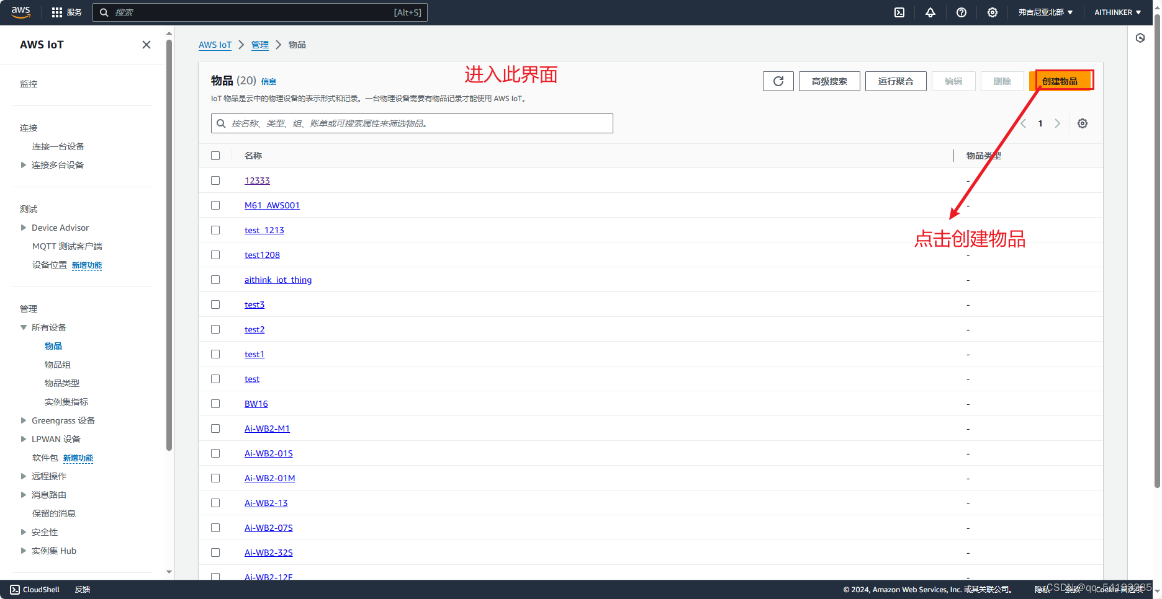
Task: Select the checkbox for thing 12333
Action: [215, 180]
